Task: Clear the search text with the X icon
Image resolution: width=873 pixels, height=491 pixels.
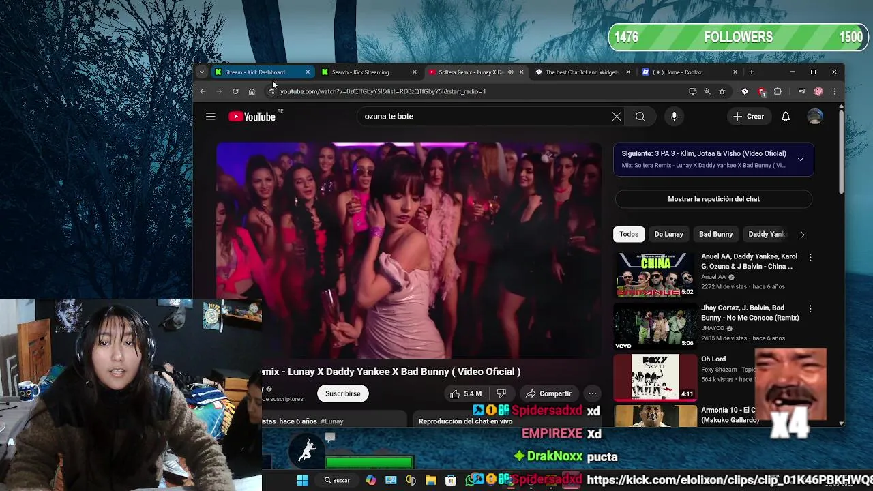Action: (617, 117)
